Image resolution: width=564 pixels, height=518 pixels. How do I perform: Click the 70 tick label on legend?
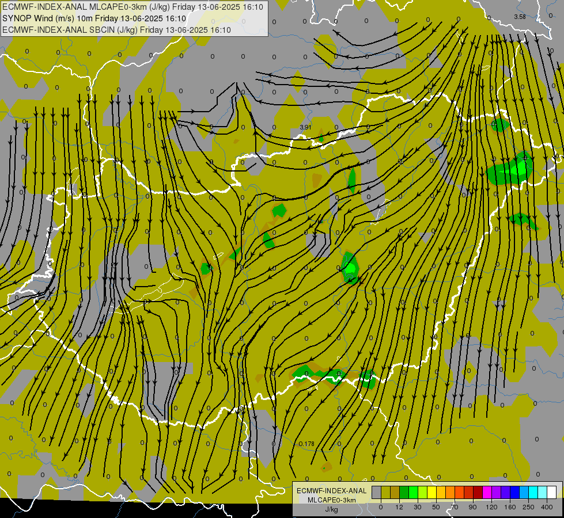(x=455, y=507)
